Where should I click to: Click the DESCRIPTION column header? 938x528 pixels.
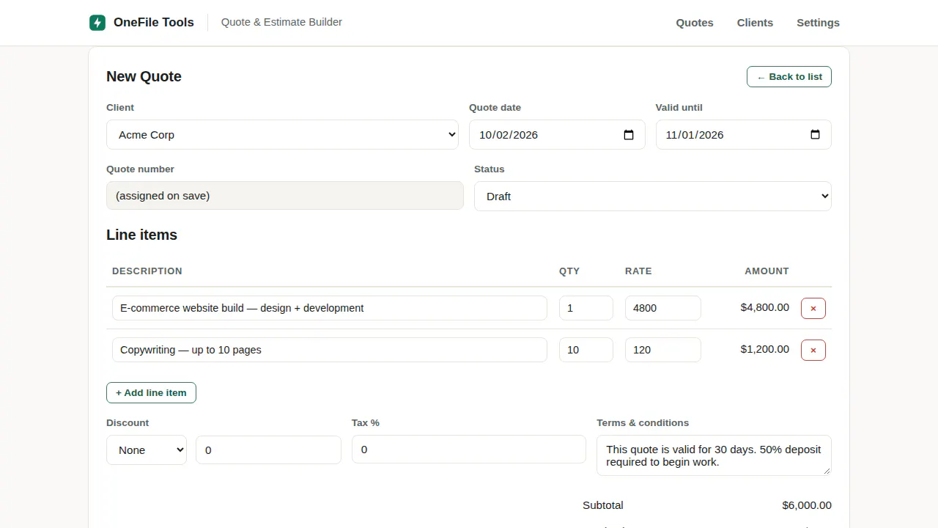click(x=147, y=271)
